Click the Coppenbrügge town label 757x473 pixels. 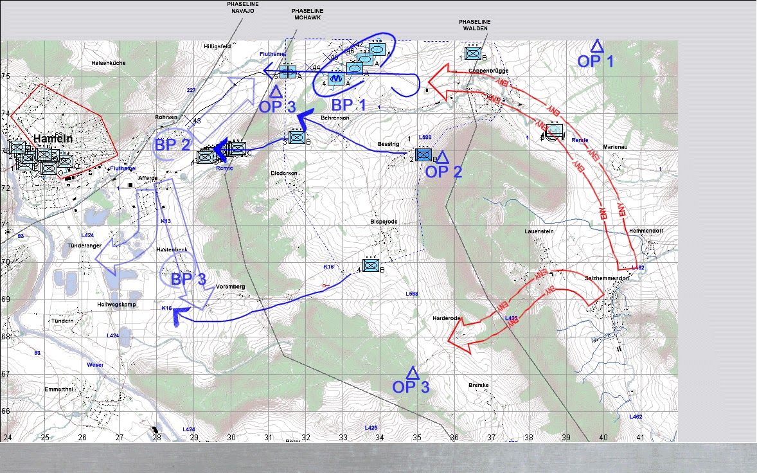(488, 71)
